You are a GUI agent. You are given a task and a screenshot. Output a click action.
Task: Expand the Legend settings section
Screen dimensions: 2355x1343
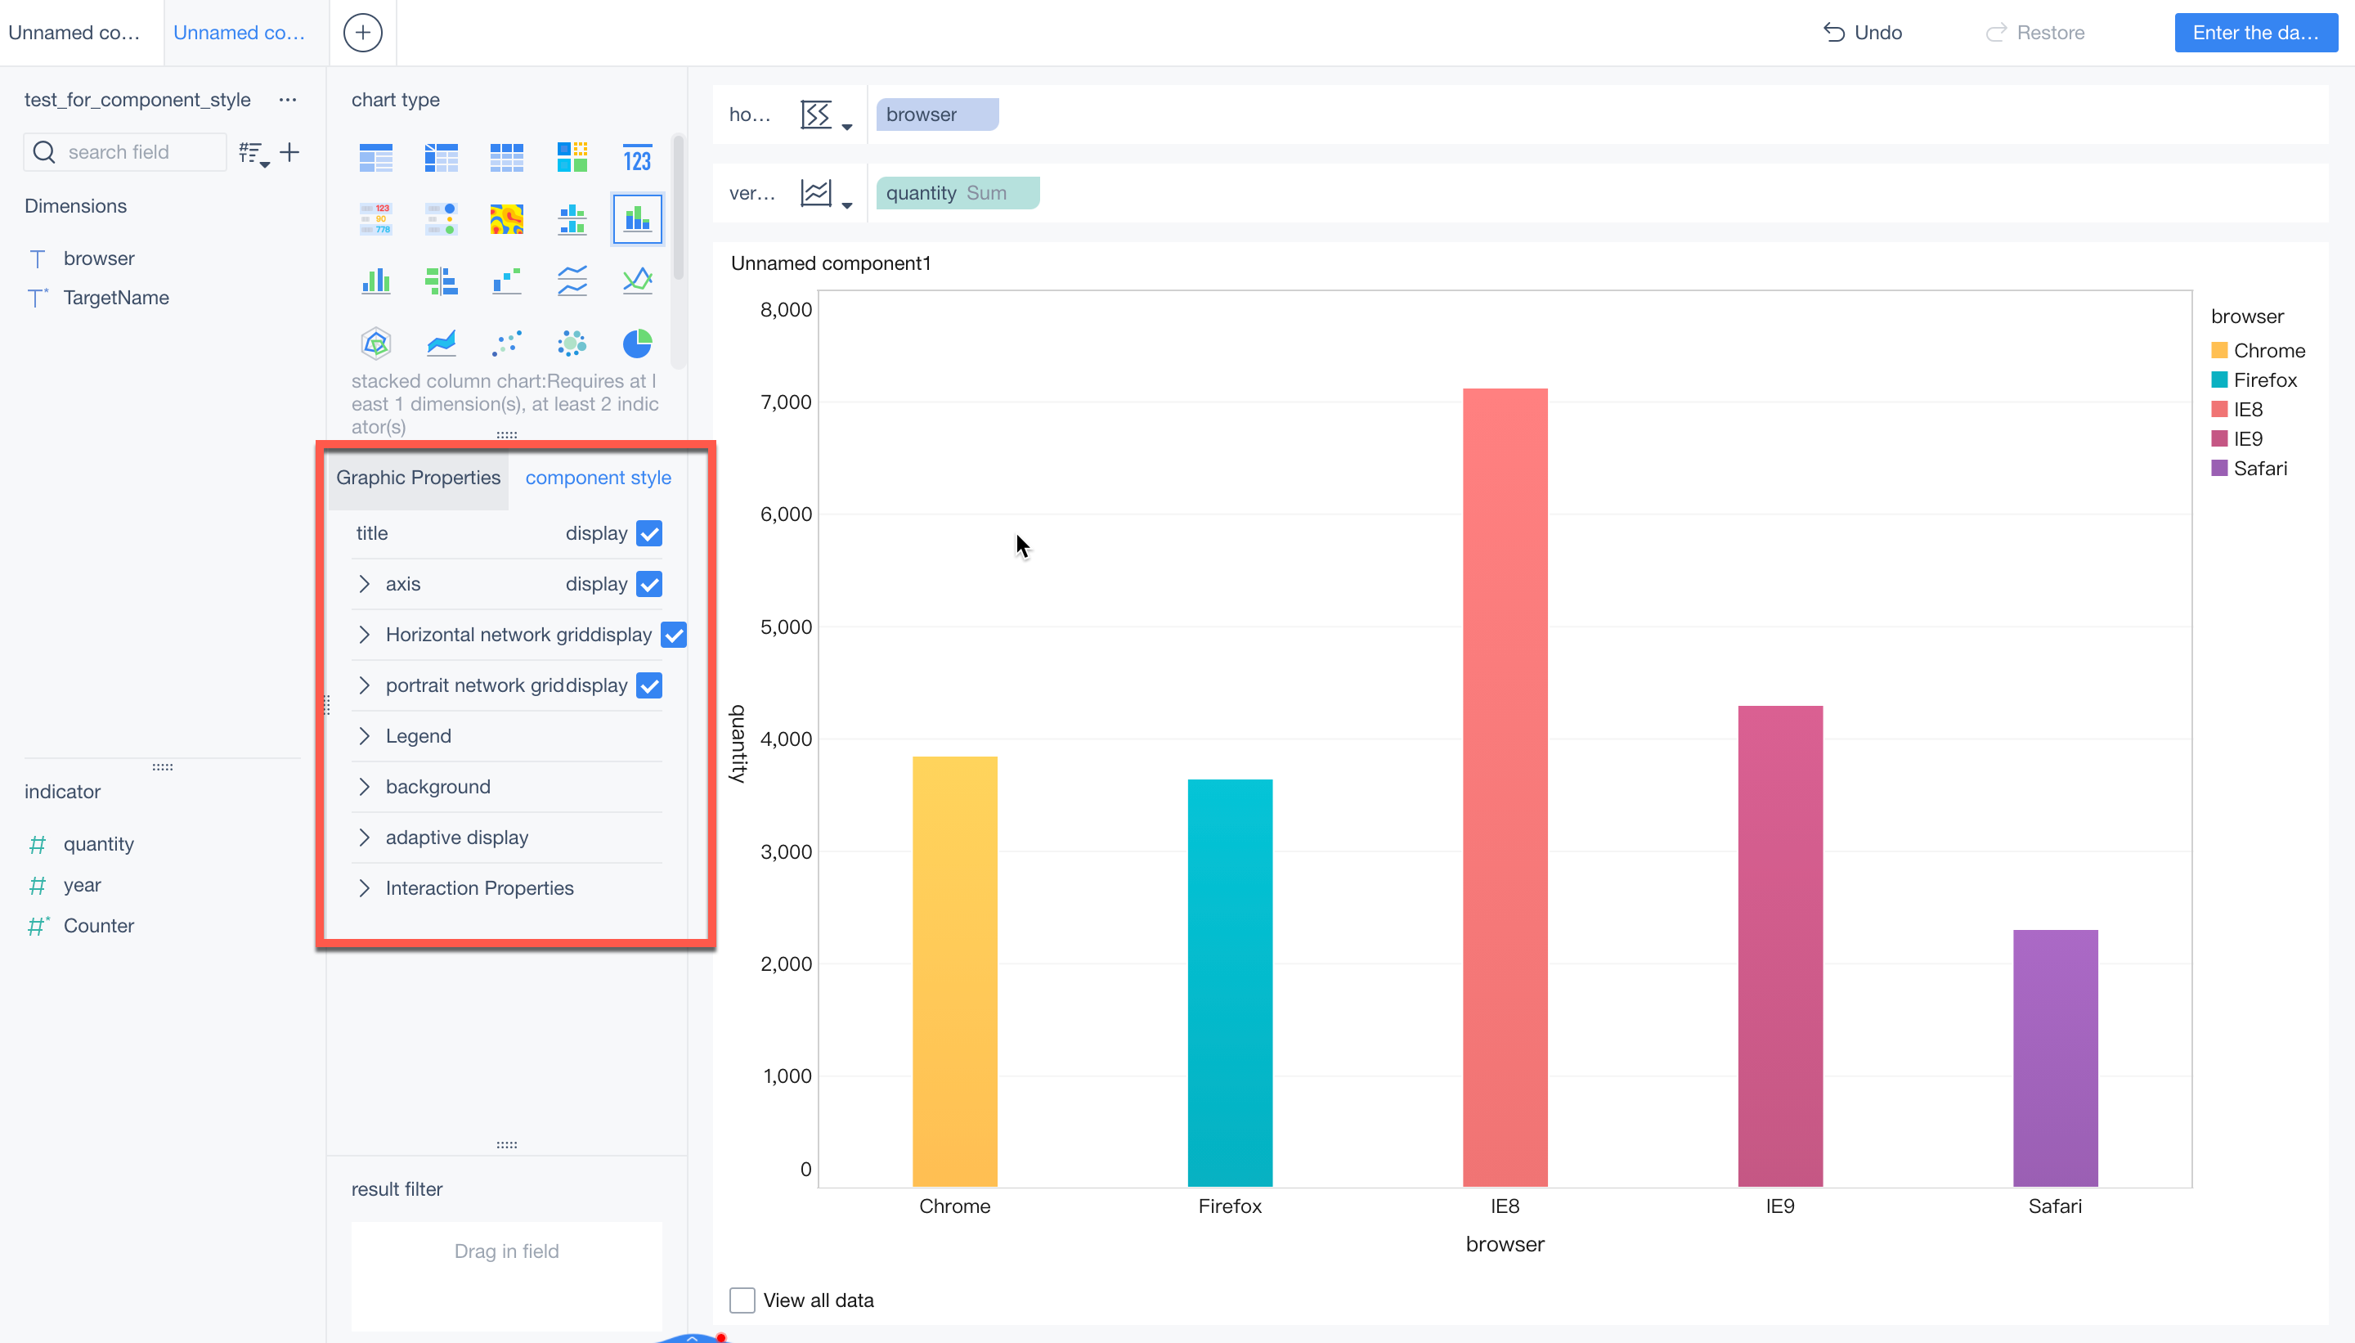coord(418,735)
